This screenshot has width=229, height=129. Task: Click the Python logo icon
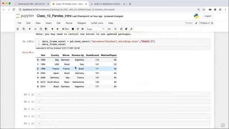(x=196, y=16)
